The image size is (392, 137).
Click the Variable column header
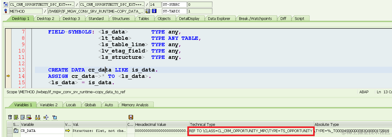[42, 124]
